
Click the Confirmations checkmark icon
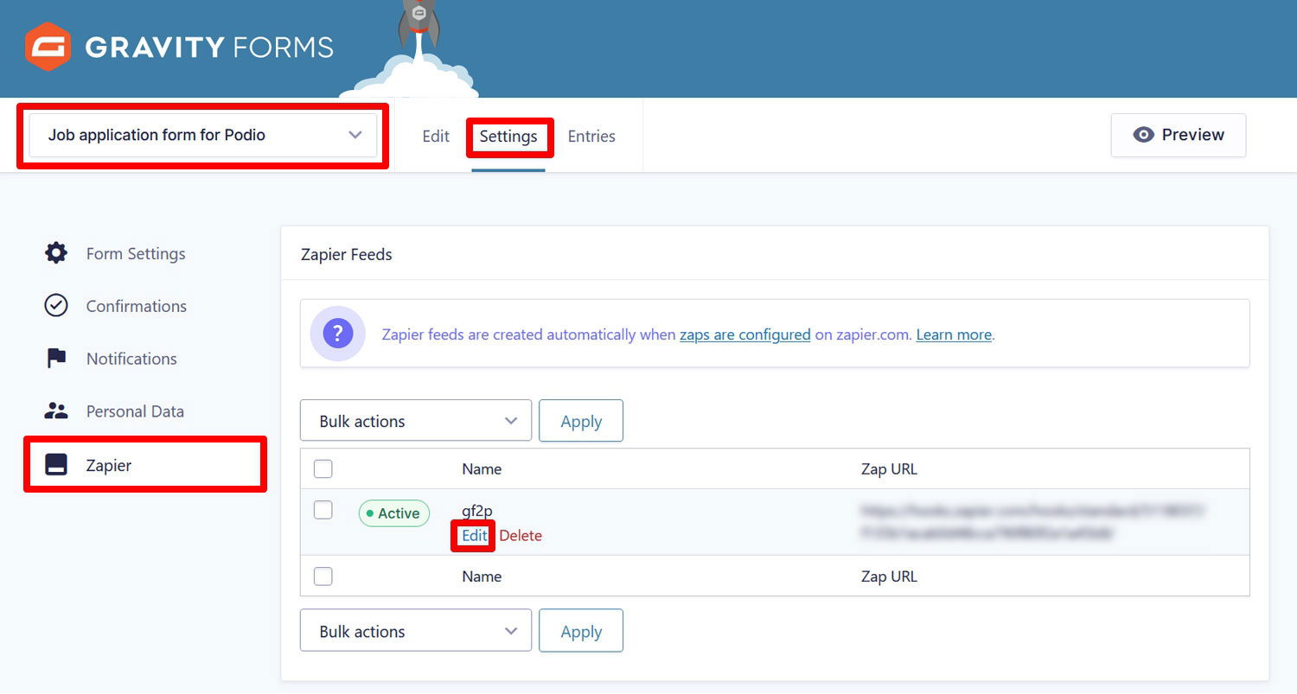[x=56, y=306]
